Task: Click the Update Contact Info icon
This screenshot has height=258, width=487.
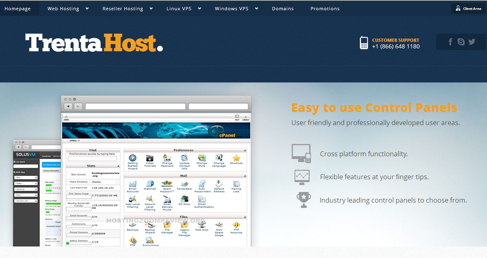Action: tap(184, 158)
